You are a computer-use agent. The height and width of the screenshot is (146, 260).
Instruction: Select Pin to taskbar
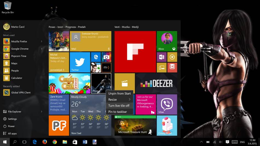(x=119, y=112)
